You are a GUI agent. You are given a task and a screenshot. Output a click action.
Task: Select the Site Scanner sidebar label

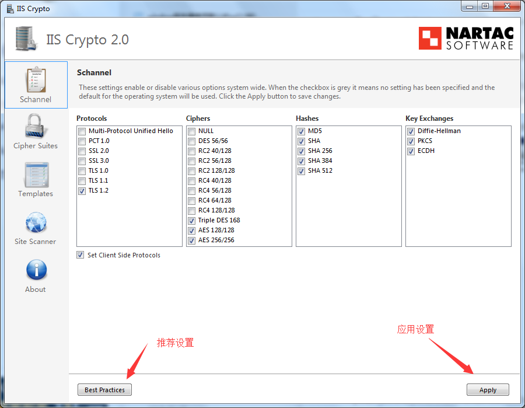click(x=36, y=242)
